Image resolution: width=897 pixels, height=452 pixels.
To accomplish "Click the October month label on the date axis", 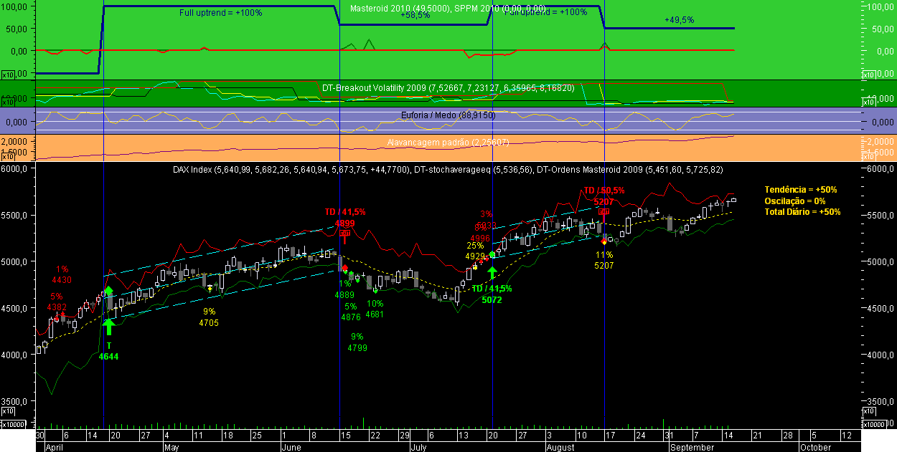I will pyautogui.click(x=815, y=447).
